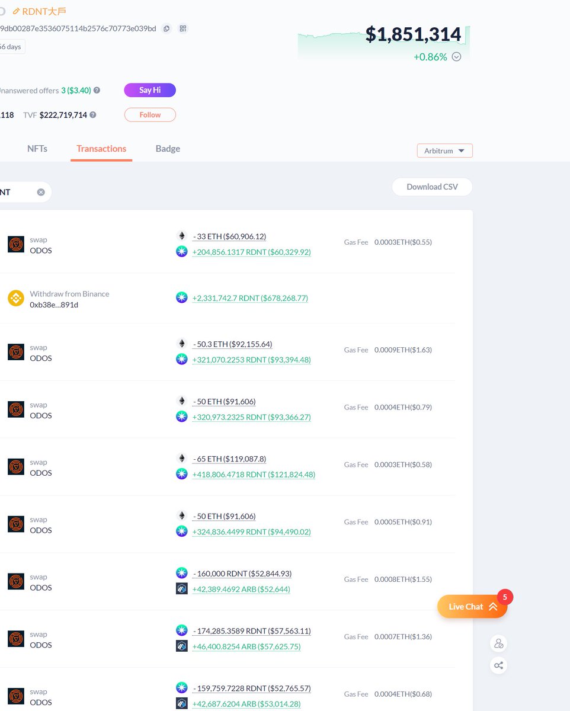Click Withdraw from Binance label
570x711 pixels.
click(69, 294)
